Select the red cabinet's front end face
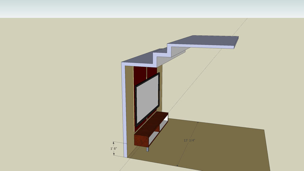The height and width of the screenshot is (171, 304). click(141, 140)
